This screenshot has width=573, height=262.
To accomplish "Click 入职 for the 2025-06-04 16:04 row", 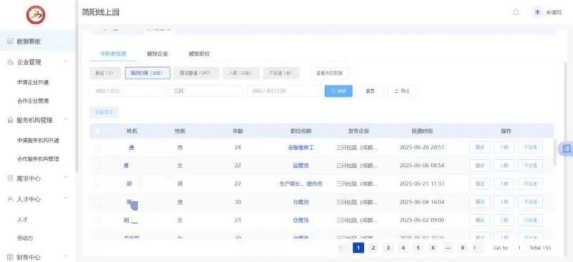I will coord(504,202).
